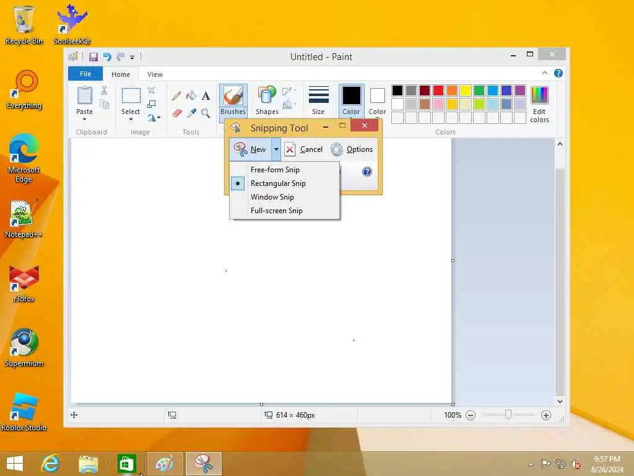This screenshot has height=476, width=634.
Task: Click the rectangular Select button
Action: 131,96
